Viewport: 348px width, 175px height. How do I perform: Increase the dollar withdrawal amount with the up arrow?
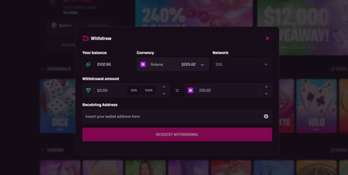[164, 87]
